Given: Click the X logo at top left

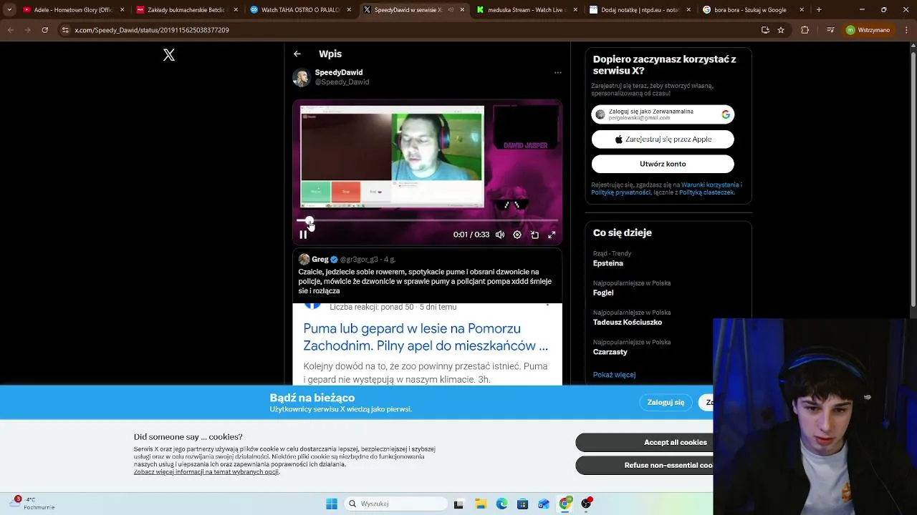Looking at the screenshot, I should click(x=169, y=55).
